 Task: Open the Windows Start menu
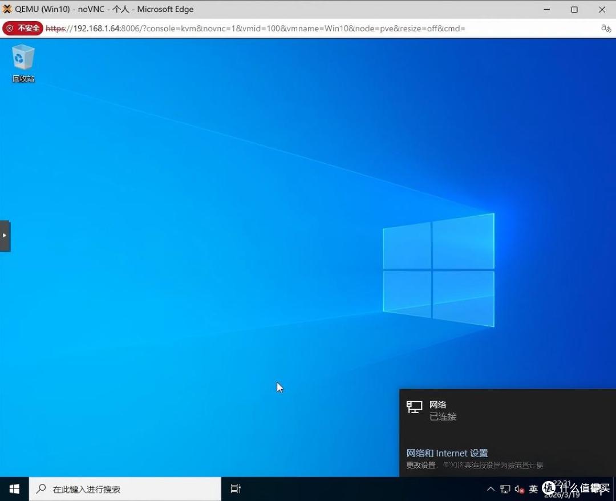pyautogui.click(x=14, y=489)
